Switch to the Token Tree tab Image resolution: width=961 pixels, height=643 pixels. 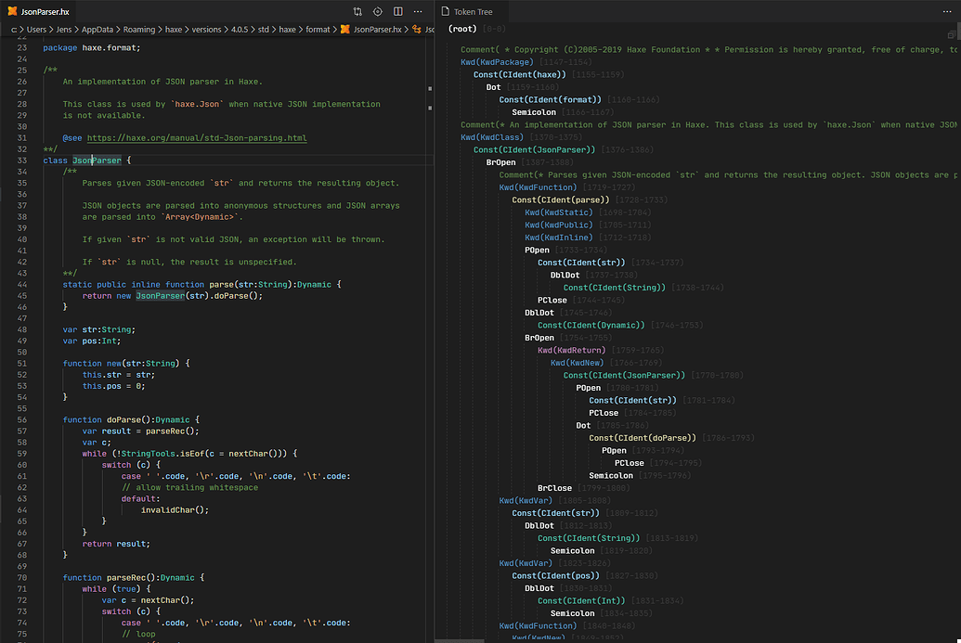(473, 12)
